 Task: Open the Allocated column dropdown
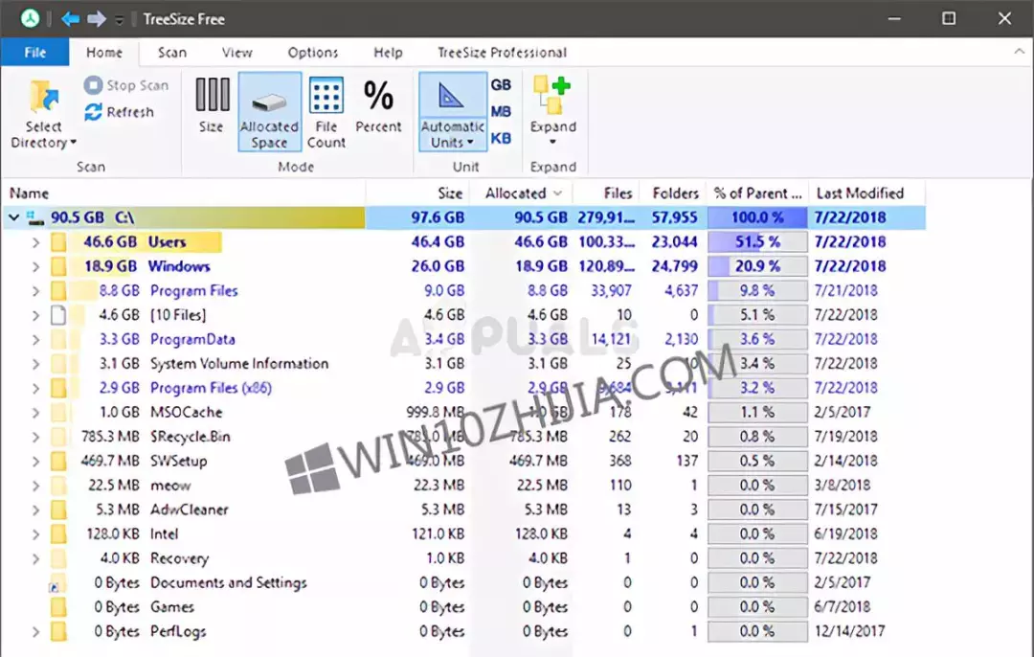coord(556,193)
